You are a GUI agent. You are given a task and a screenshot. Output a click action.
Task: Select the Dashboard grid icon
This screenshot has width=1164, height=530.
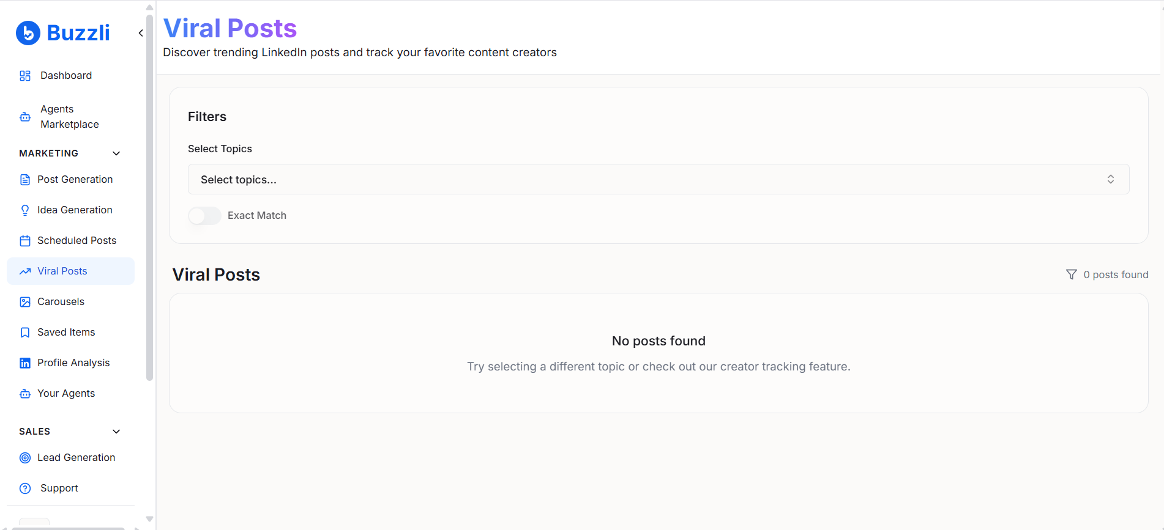coord(24,75)
